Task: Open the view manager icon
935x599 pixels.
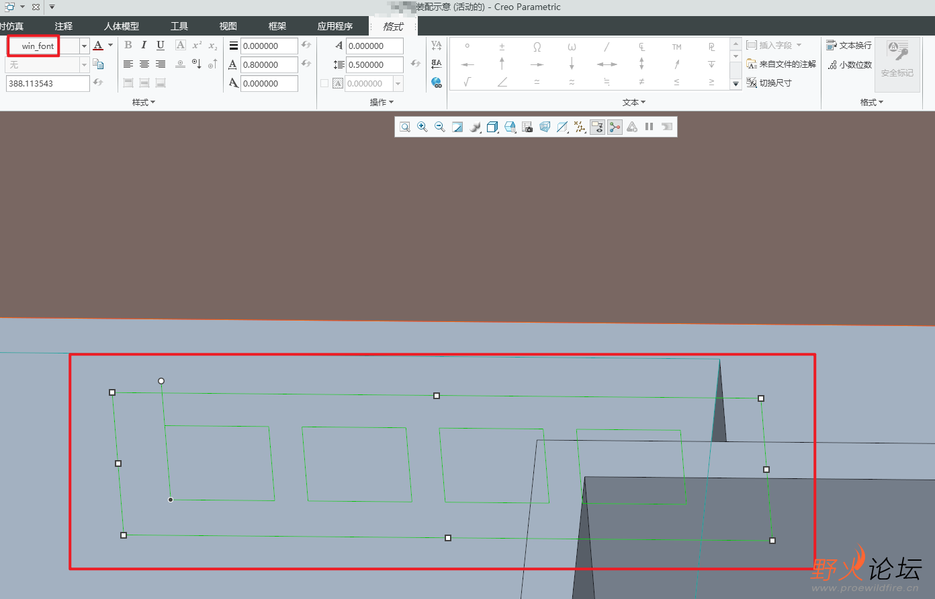Action: [510, 127]
